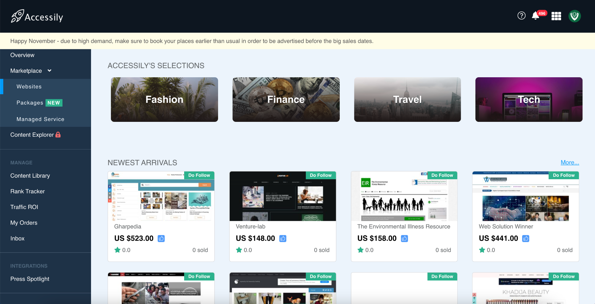Click the Accessily rocket logo
This screenshot has width=595, height=304.
tap(37, 16)
